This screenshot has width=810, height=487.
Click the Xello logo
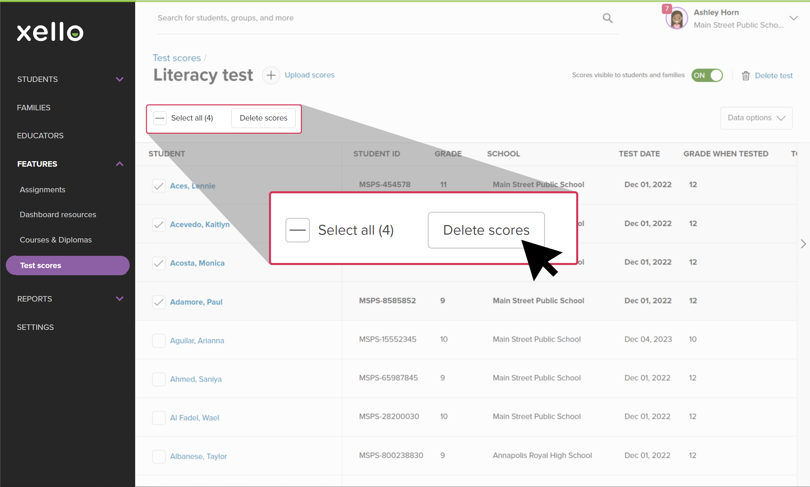50,32
